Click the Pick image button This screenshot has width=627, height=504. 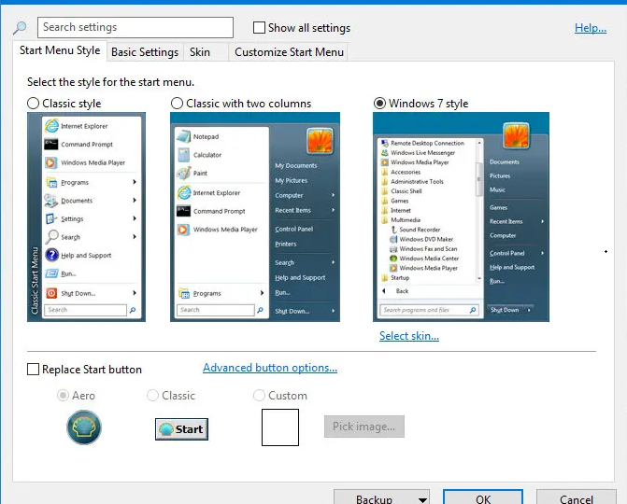tap(363, 427)
